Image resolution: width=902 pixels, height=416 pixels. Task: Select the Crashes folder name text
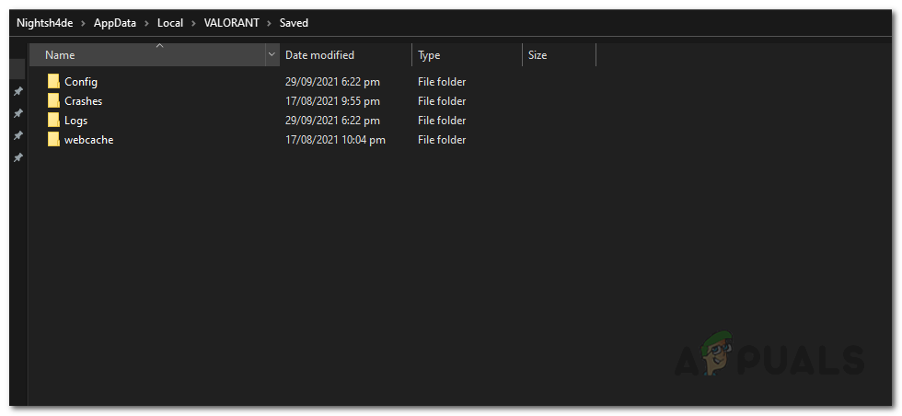(x=83, y=101)
